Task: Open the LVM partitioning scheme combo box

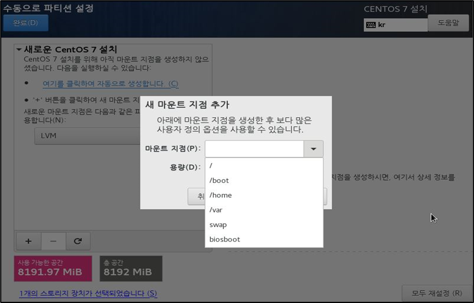Action: click(88, 136)
